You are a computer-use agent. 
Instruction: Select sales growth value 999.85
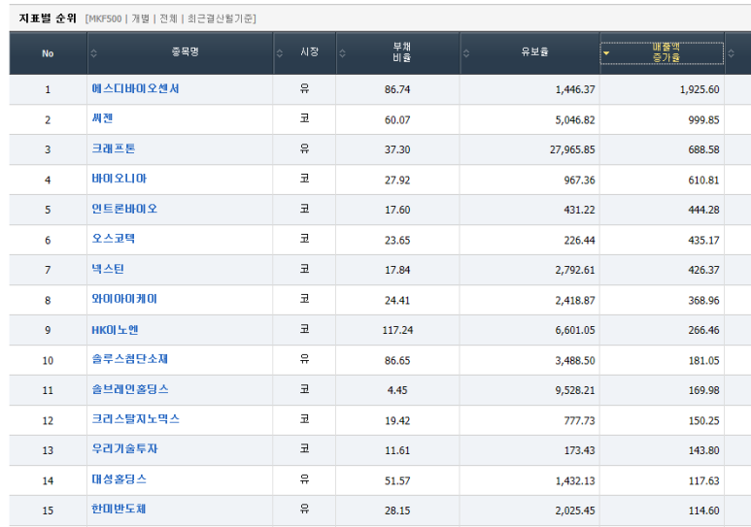pyautogui.click(x=703, y=119)
